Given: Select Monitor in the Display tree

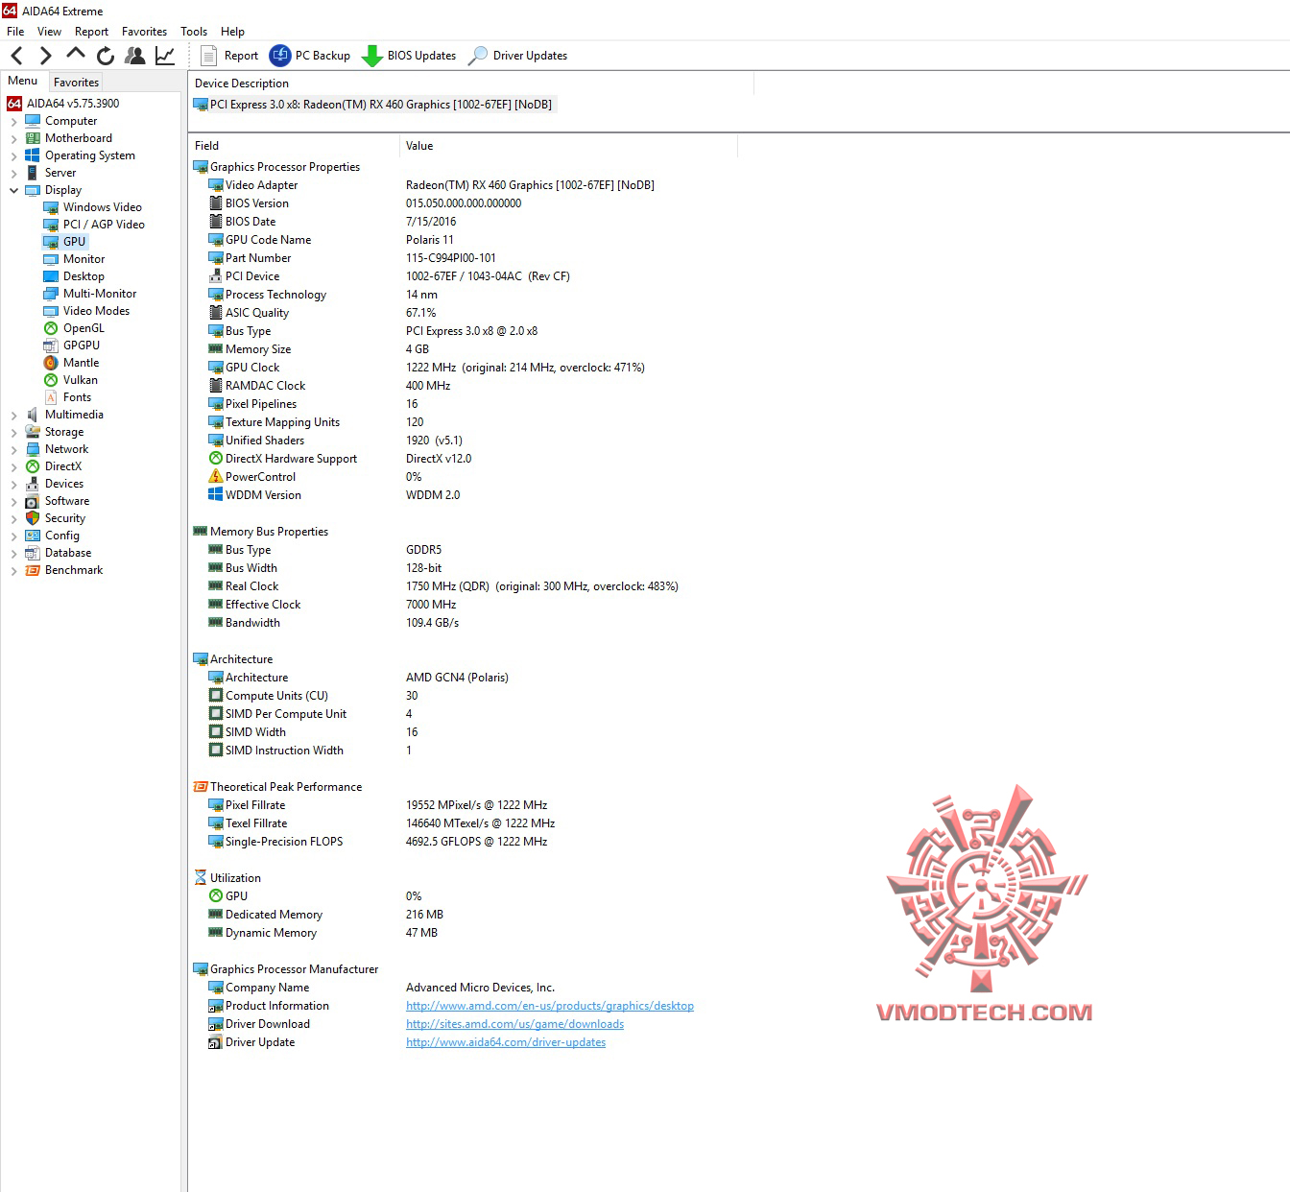Looking at the screenshot, I should (x=84, y=259).
